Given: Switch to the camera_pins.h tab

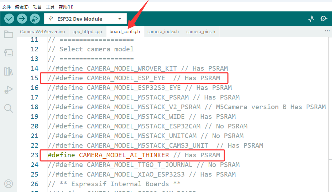Looking at the screenshot, I should click(201, 32).
